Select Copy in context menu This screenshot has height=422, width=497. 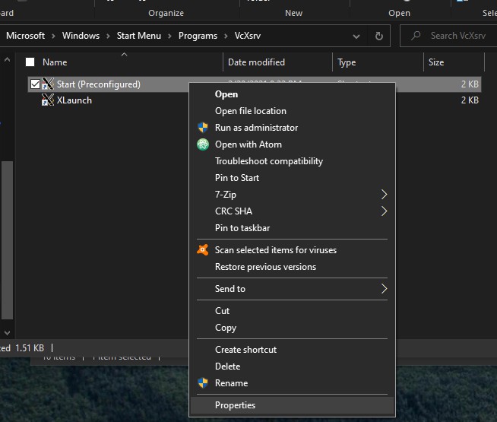pyautogui.click(x=292, y=328)
